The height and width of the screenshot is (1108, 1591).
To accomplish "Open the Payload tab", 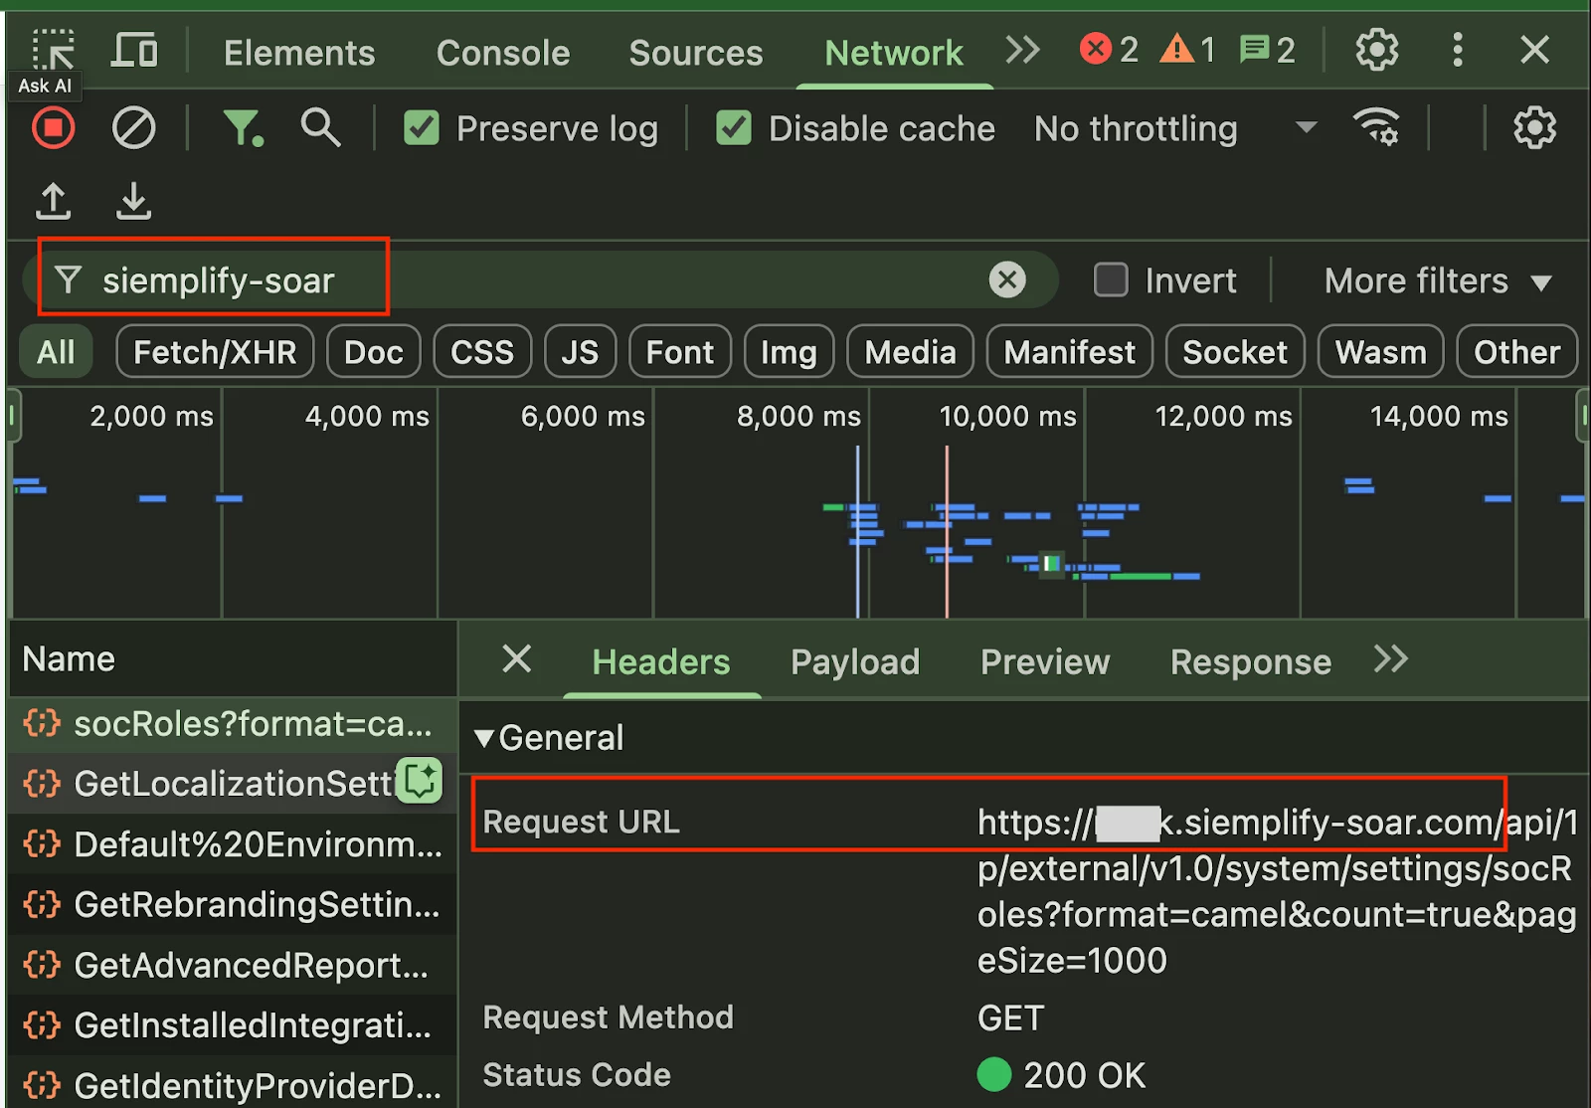I will pyautogui.click(x=855, y=662).
